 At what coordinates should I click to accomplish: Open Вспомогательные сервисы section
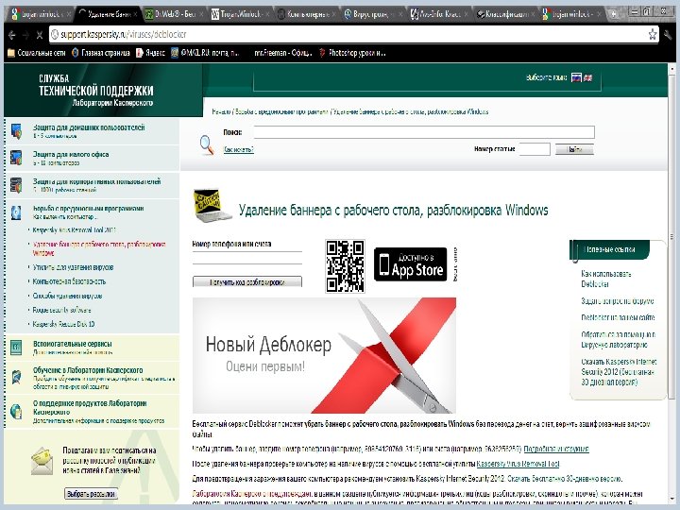pyautogui.click(x=73, y=344)
